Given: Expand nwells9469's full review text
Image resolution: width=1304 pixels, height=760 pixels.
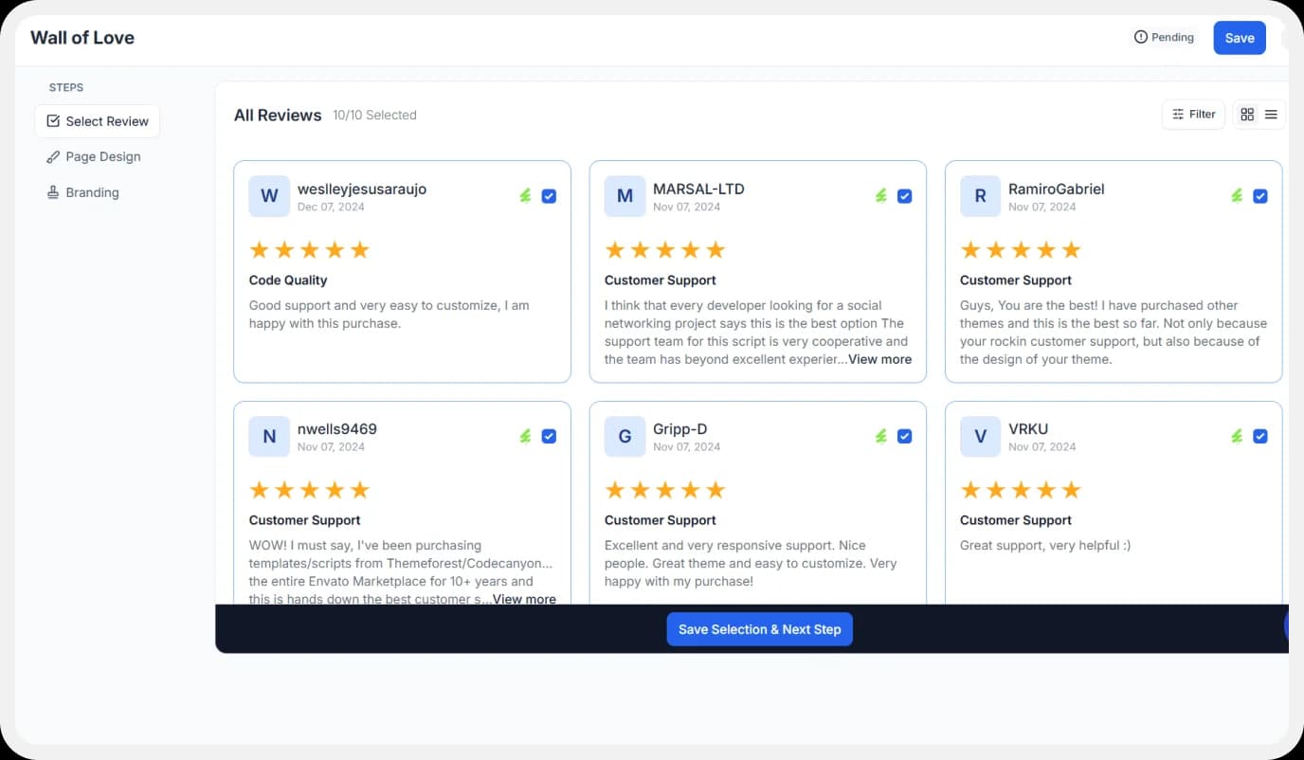Looking at the screenshot, I should click(x=523, y=599).
